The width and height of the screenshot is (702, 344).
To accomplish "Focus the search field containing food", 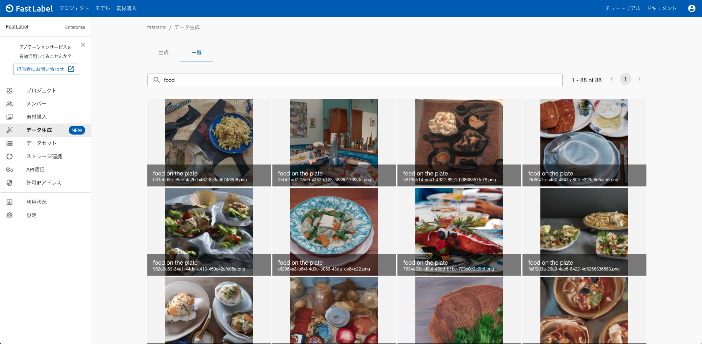I will 355,80.
